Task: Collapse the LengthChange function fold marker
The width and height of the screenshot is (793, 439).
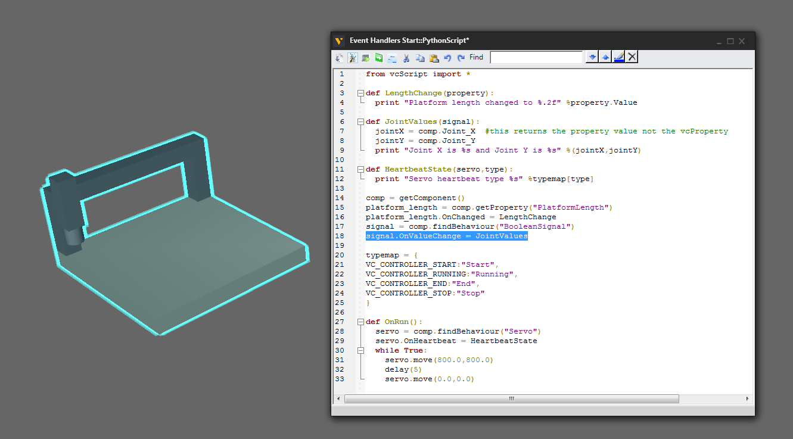Action: tap(360, 93)
